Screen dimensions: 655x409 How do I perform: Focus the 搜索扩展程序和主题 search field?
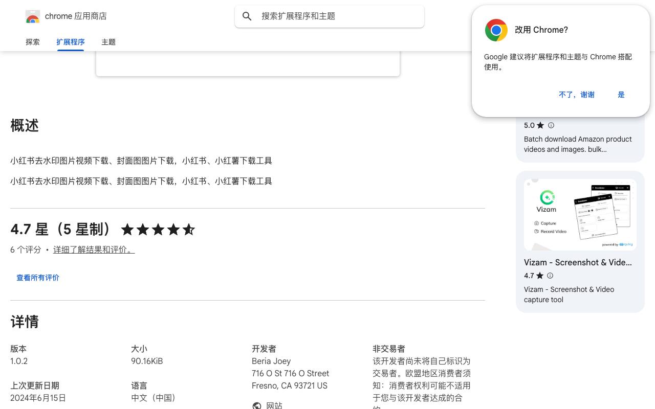coord(330,16)
